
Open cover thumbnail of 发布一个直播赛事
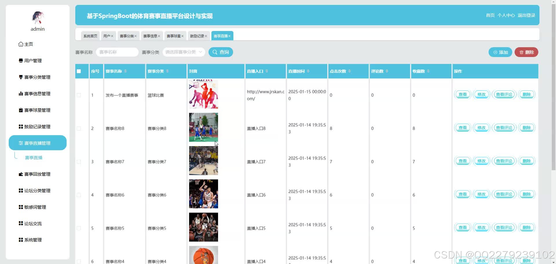click(x=204, y=94)
